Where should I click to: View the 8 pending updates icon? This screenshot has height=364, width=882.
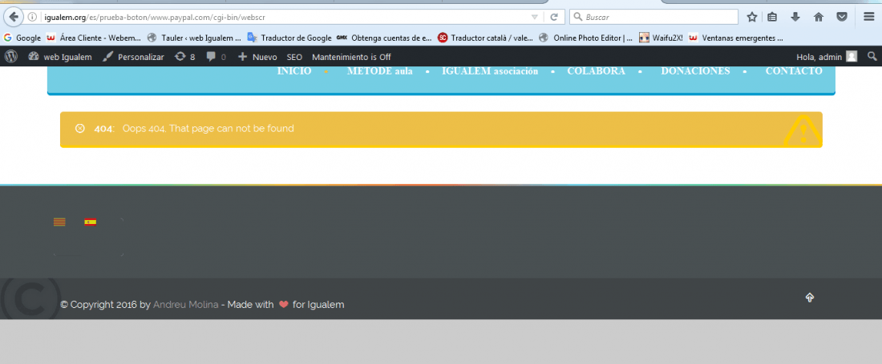(185, 57)
